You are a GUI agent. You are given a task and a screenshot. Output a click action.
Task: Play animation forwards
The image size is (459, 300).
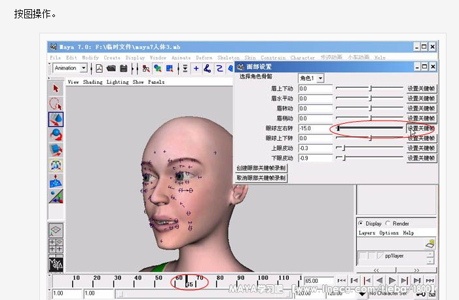tap(392, 280)
